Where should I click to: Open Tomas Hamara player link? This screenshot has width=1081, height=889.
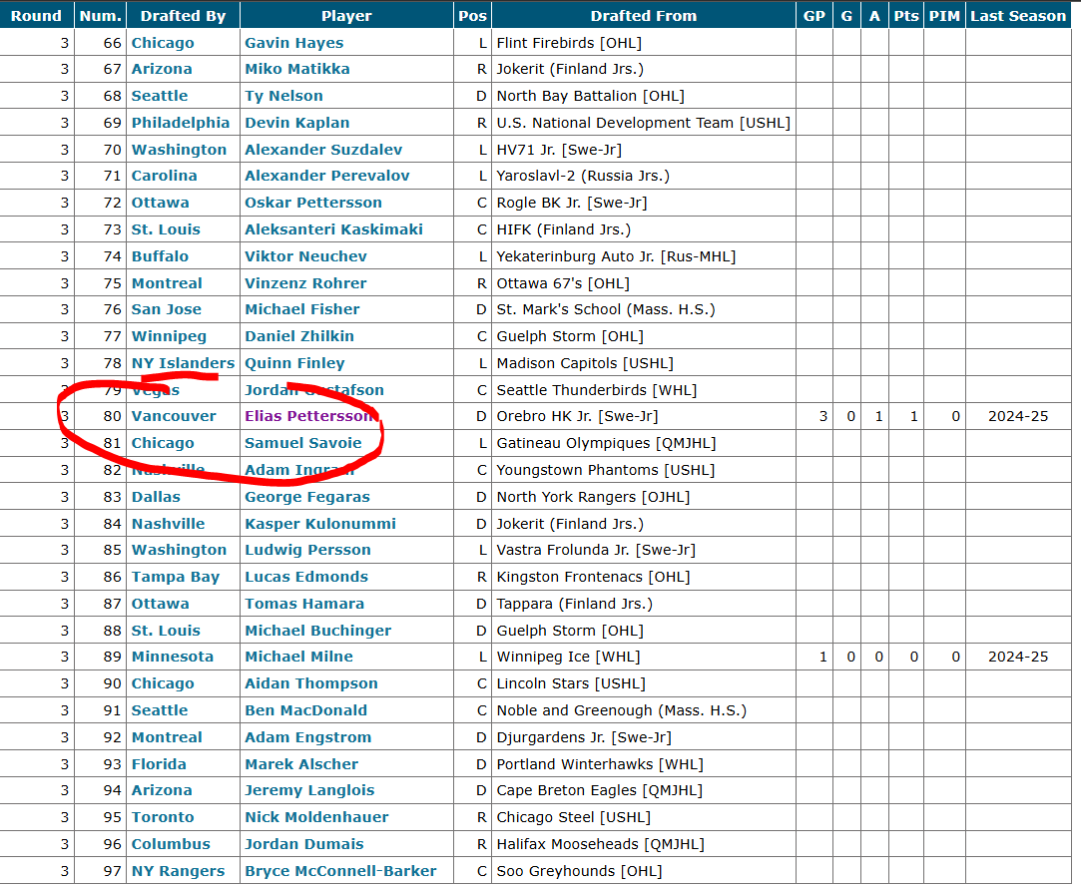pyautogui.click(x=304, y=604)
